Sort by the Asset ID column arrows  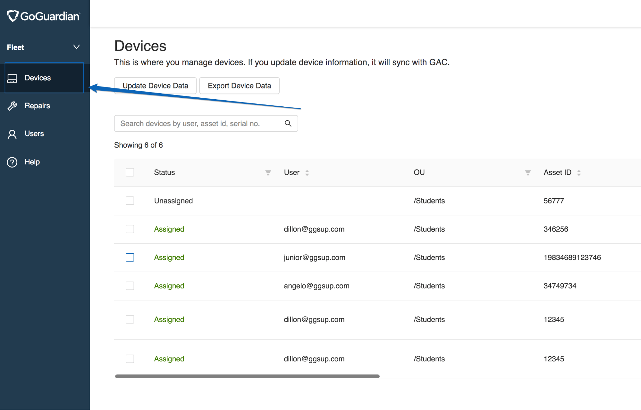coord(579,173)
